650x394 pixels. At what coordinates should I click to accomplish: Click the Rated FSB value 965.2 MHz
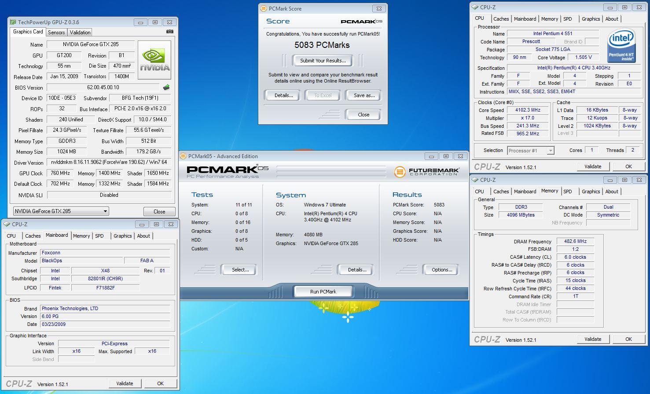tap(528, 134)
